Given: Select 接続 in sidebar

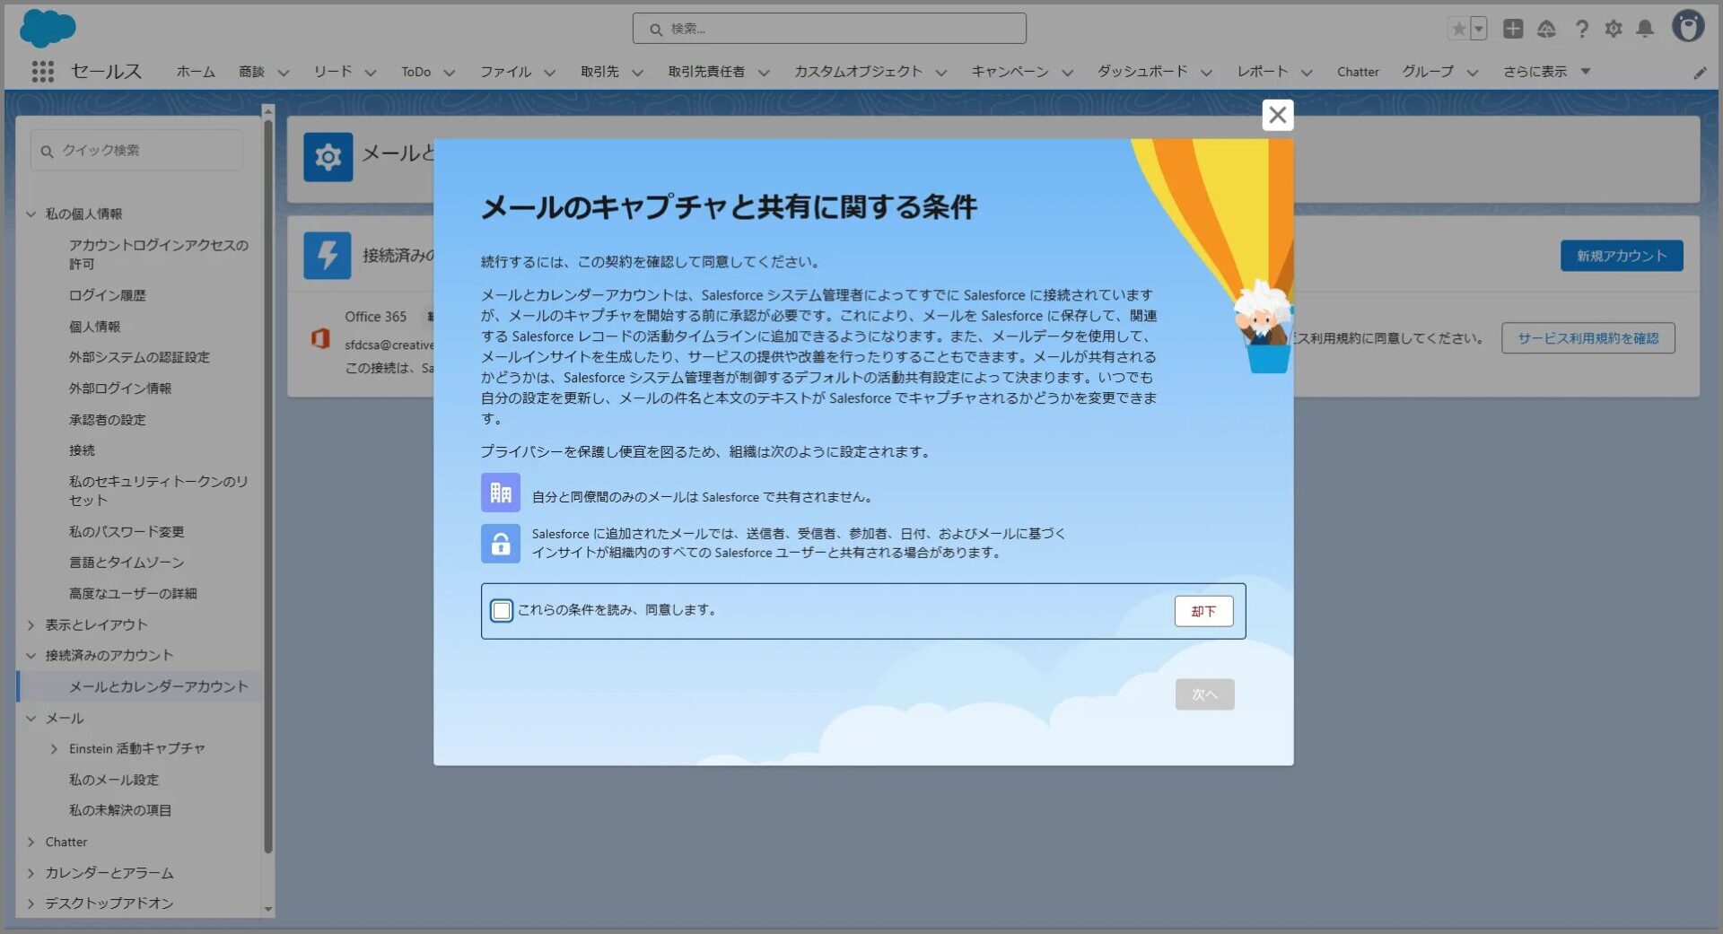Looking at the screenshot, I should click(x=82, y=450).
